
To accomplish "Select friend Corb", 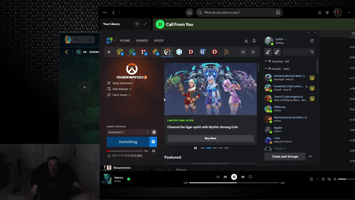I will pos(290,140).
